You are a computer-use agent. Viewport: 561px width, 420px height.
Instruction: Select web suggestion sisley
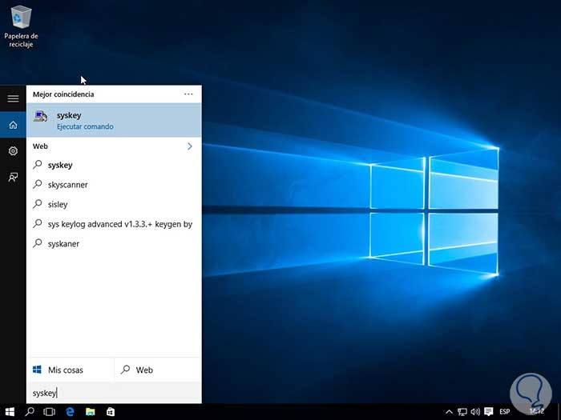click(114, 204)
